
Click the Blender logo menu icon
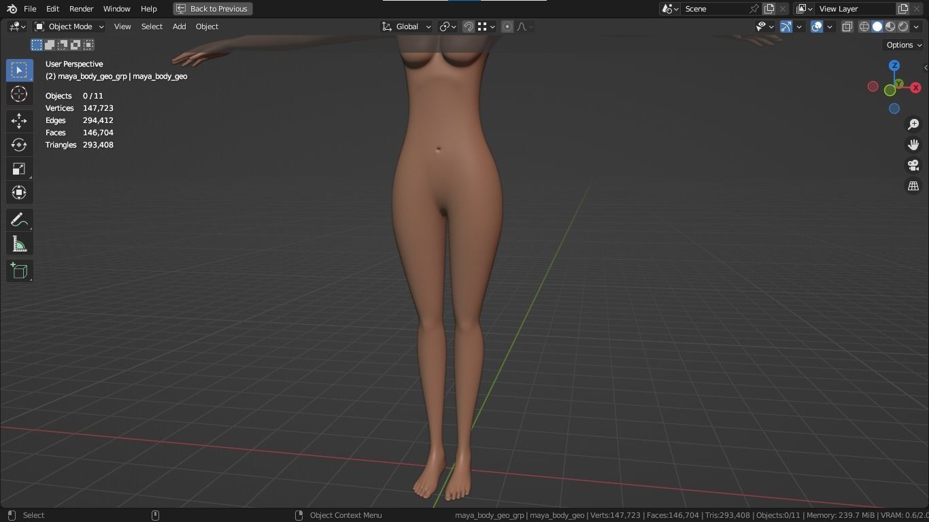tap(12, 9)
